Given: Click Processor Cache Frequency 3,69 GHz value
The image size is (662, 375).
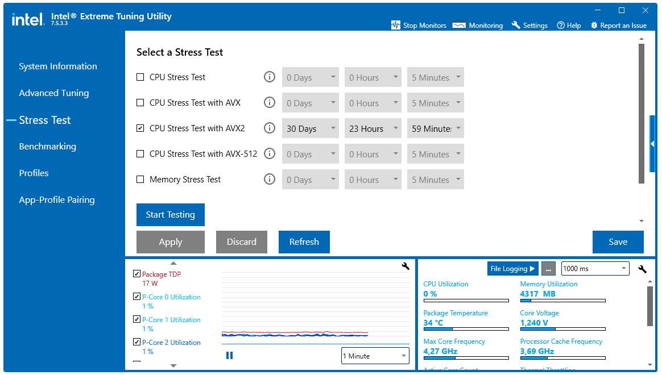Looking at the screenshot, I should [x=537, y=351].
